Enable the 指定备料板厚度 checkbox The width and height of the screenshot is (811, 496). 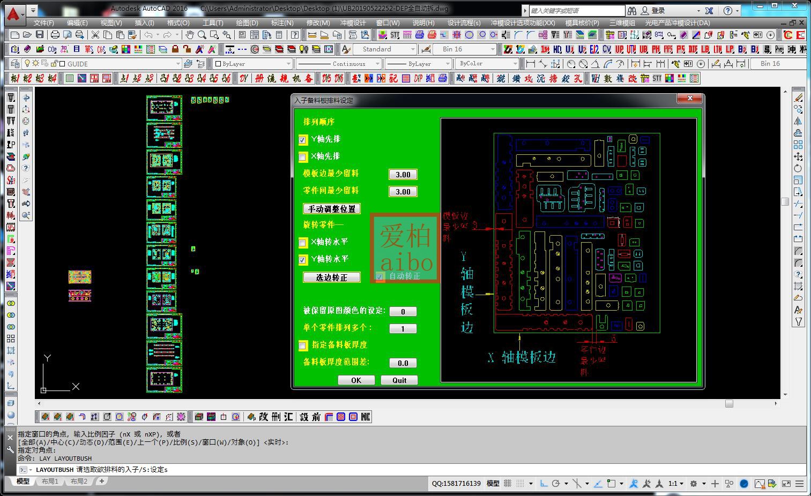click(302, 345)
